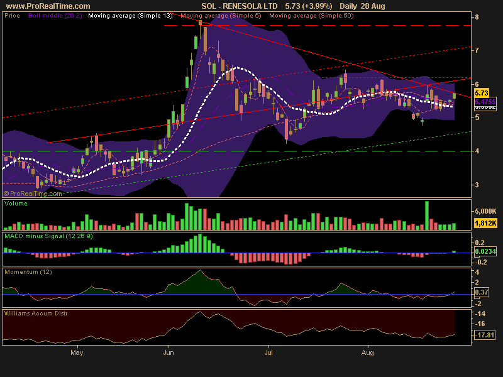Click the 8 price axis label
The height and width of the screenshot is (377, 503).
coord(477,17)
